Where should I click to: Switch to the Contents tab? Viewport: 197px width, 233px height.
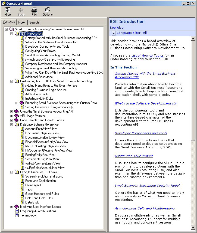coord(9,22)
